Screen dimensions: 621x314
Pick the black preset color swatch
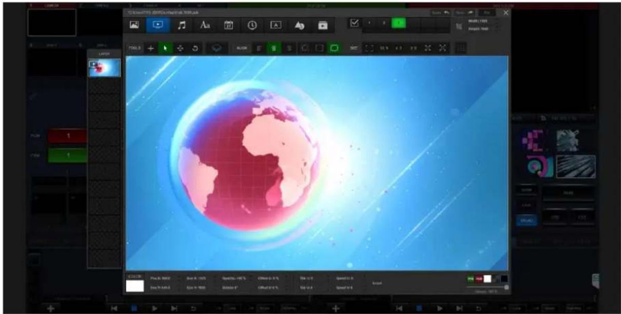click(504, 279)
